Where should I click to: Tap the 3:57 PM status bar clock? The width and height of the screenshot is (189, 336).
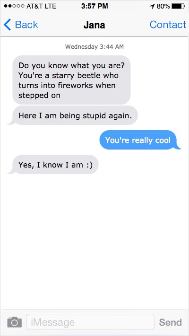click(x=94, y=6)
